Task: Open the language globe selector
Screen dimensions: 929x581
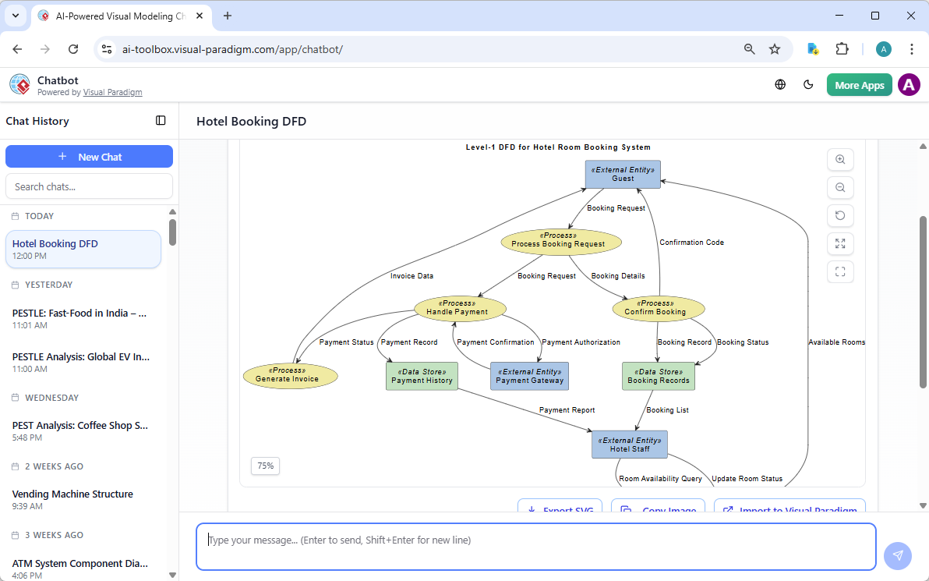Action: (x=780, y=84)
